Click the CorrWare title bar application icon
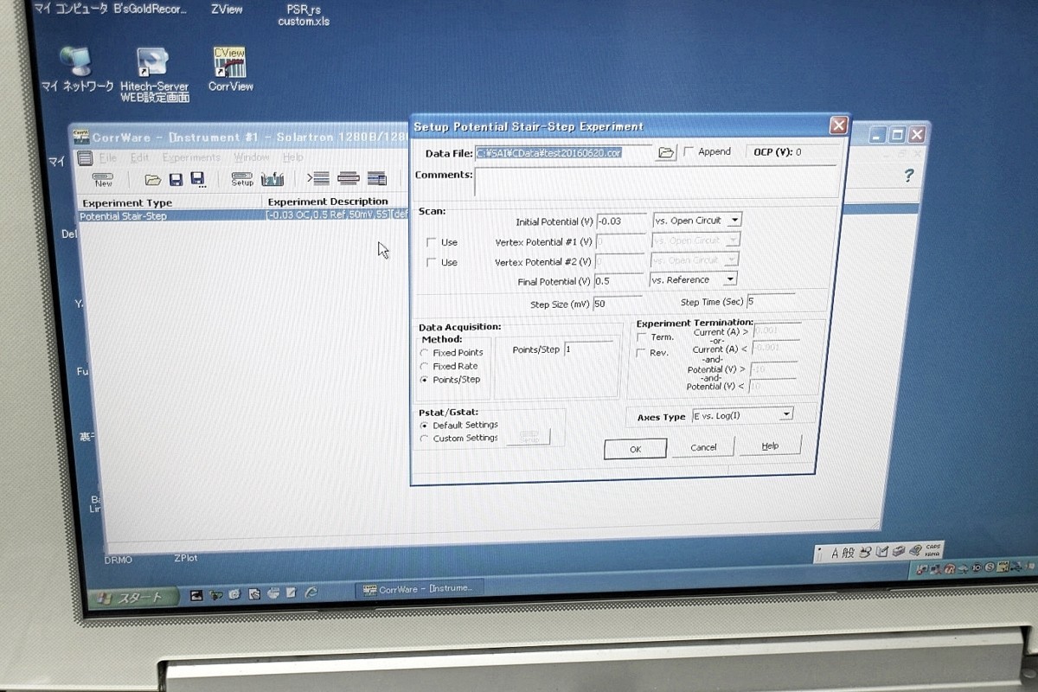Screen dimensions: 1038x692 click(80, 137)
